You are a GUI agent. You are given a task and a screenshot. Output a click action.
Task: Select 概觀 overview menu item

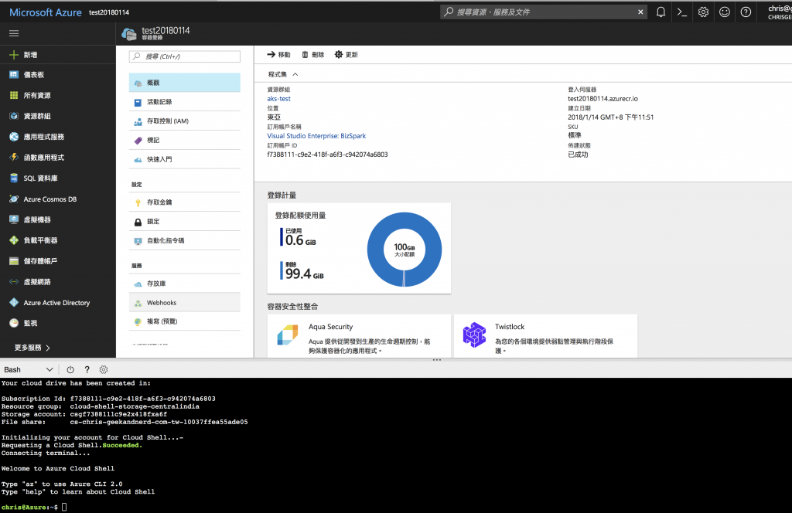point(184,83)
